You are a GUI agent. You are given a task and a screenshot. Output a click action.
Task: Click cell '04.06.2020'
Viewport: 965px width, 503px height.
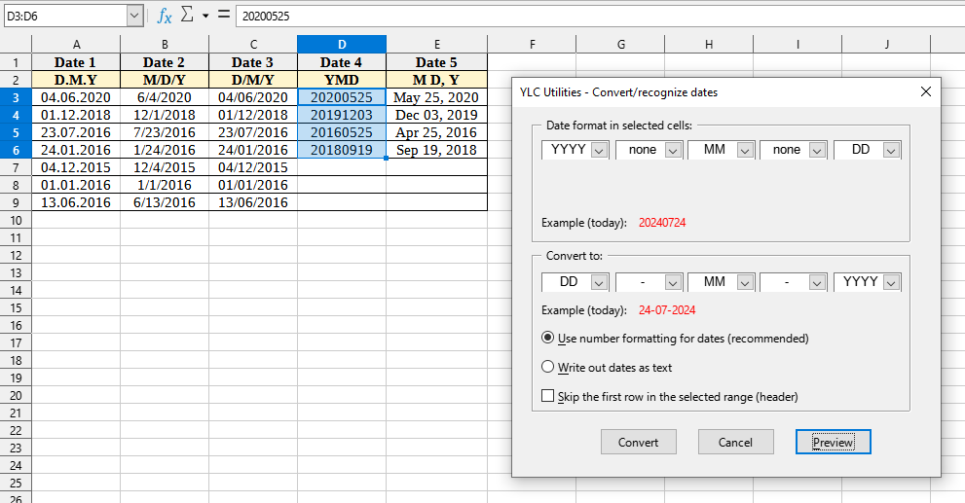coord(76,97)
